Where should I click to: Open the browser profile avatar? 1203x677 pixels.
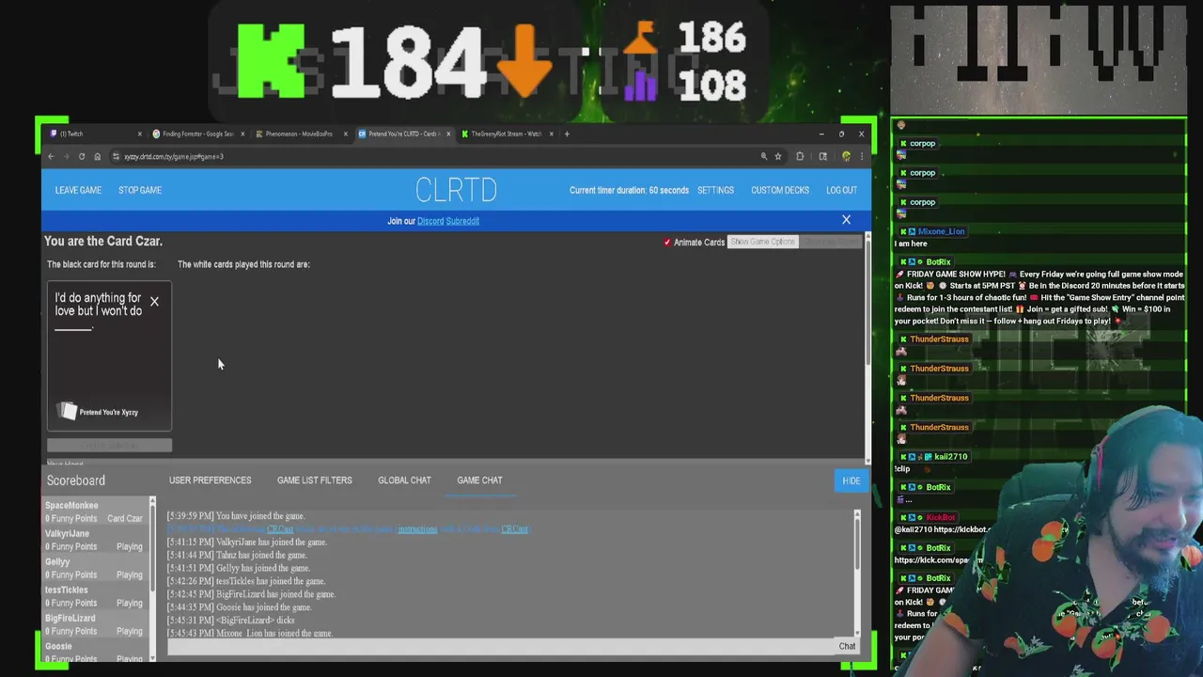click(x=846, y=156)
